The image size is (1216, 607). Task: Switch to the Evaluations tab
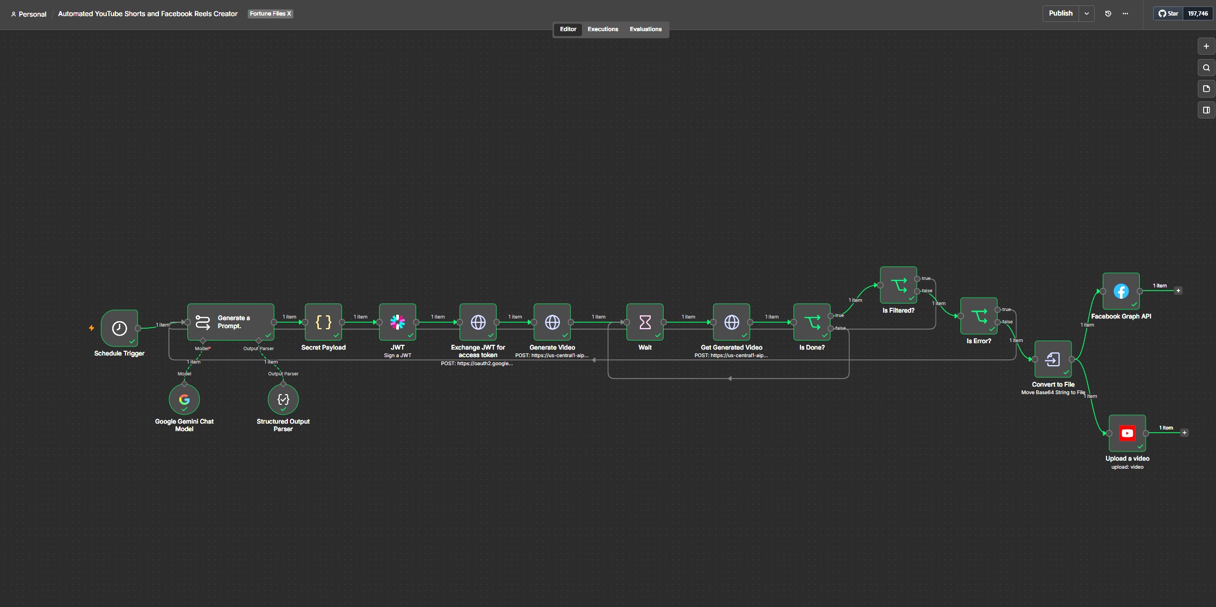[646, 29]
